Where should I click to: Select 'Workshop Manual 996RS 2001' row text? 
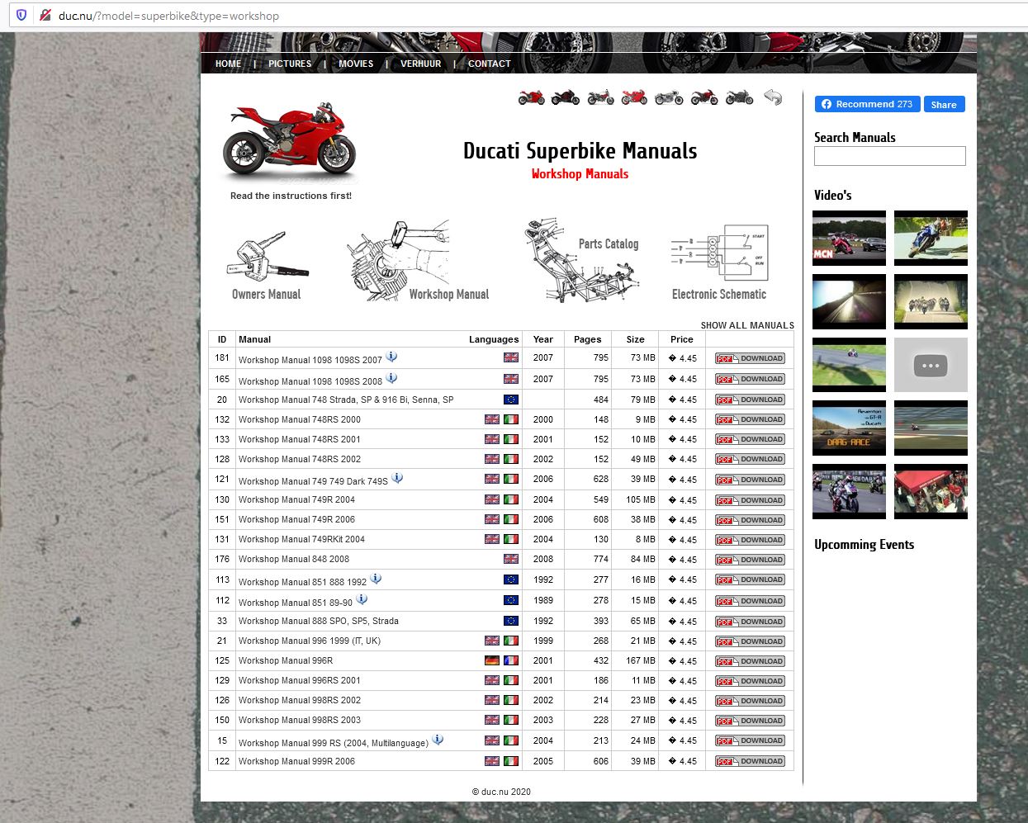(300, 680)
